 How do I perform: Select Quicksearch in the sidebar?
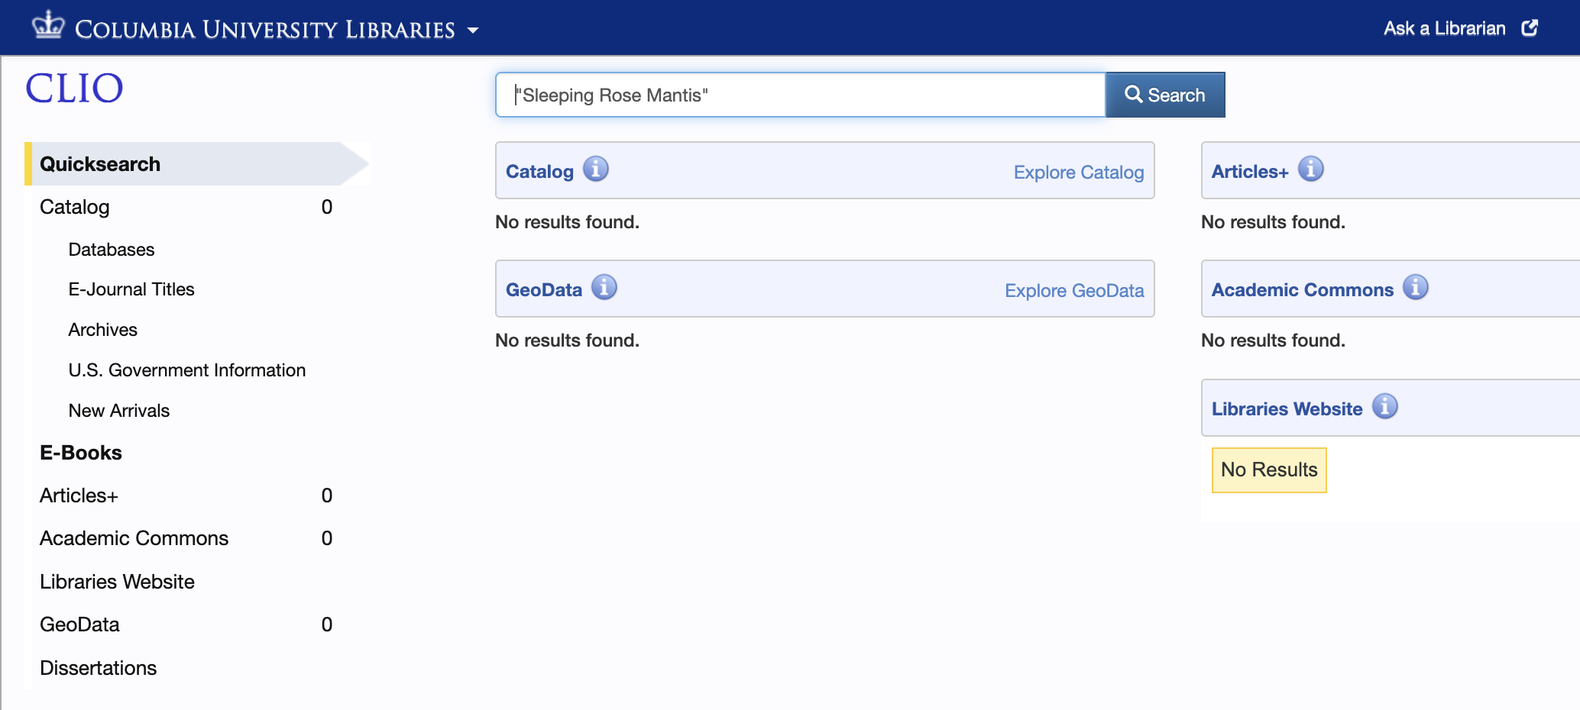click(197, 163)
